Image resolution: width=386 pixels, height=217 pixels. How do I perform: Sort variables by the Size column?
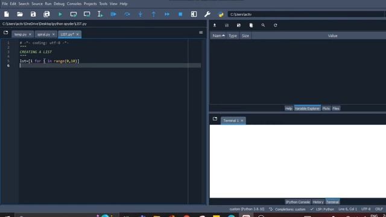245,36
